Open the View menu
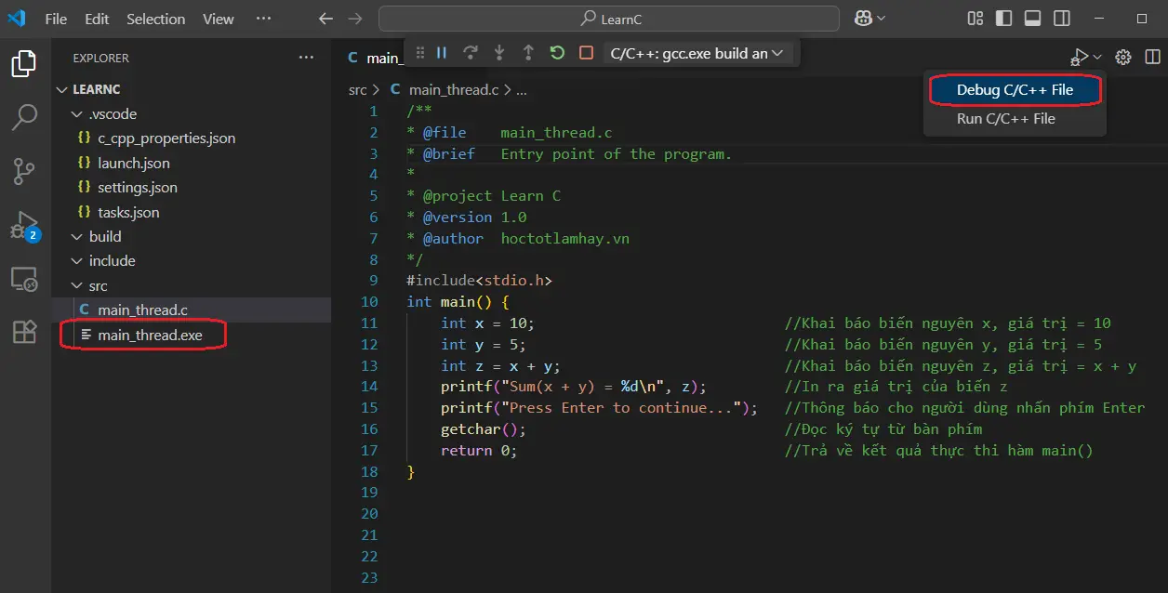 click(219, 19)
